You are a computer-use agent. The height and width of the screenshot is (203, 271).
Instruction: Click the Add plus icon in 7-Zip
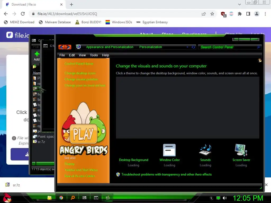click(37, 54)
